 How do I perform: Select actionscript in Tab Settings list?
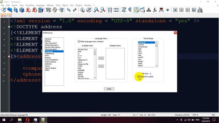[143, 47]
